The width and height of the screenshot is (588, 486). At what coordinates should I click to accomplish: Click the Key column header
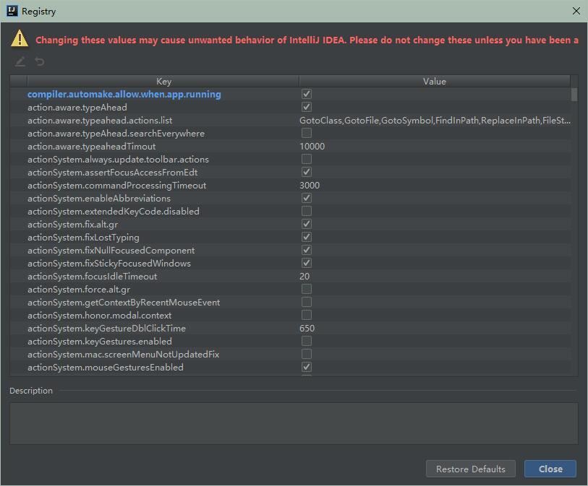(x=163, y=81)
